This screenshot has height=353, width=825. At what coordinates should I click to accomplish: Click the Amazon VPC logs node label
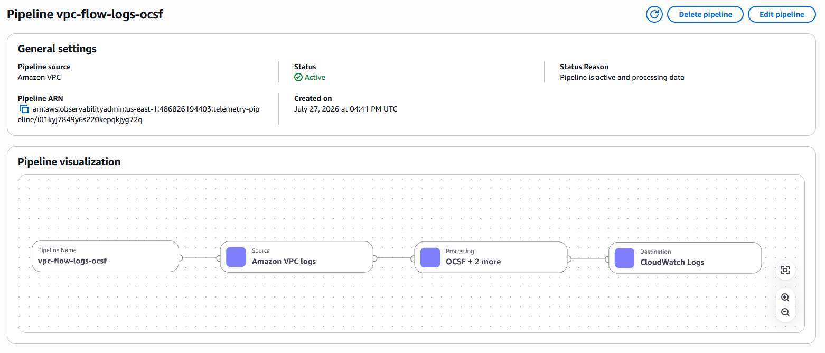click(x=284, y=261)
